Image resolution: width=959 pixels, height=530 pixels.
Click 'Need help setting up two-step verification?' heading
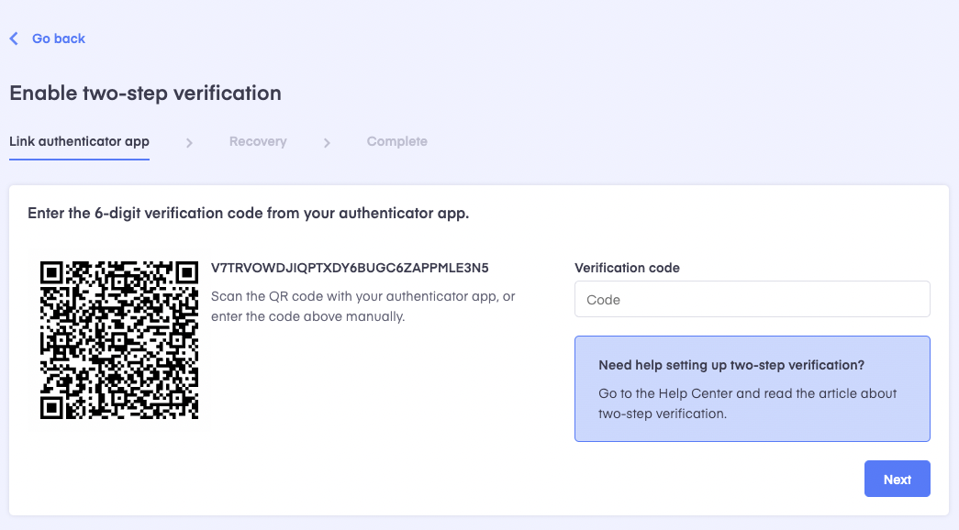(731, 365)
